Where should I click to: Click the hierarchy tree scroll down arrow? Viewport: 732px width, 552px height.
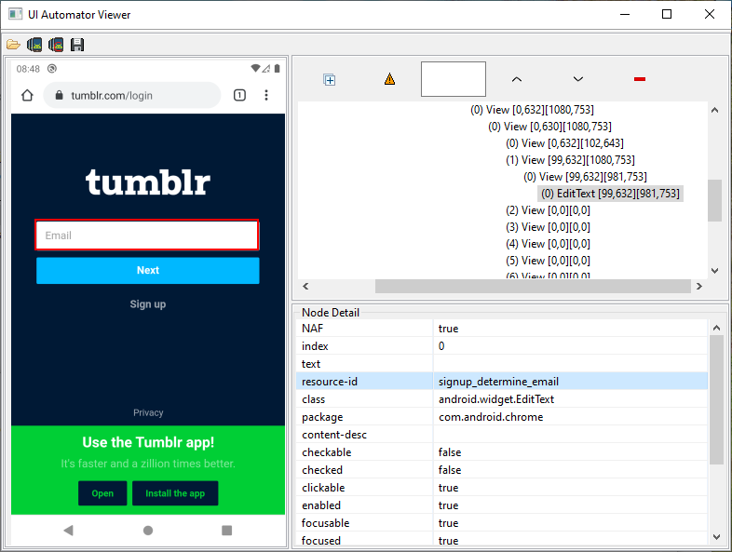(x=714, y=271)
